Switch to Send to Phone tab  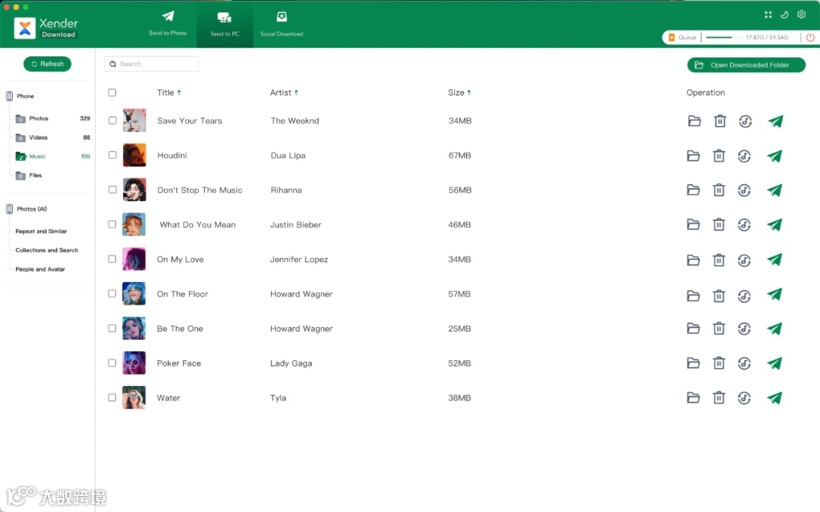pos(168,24)
